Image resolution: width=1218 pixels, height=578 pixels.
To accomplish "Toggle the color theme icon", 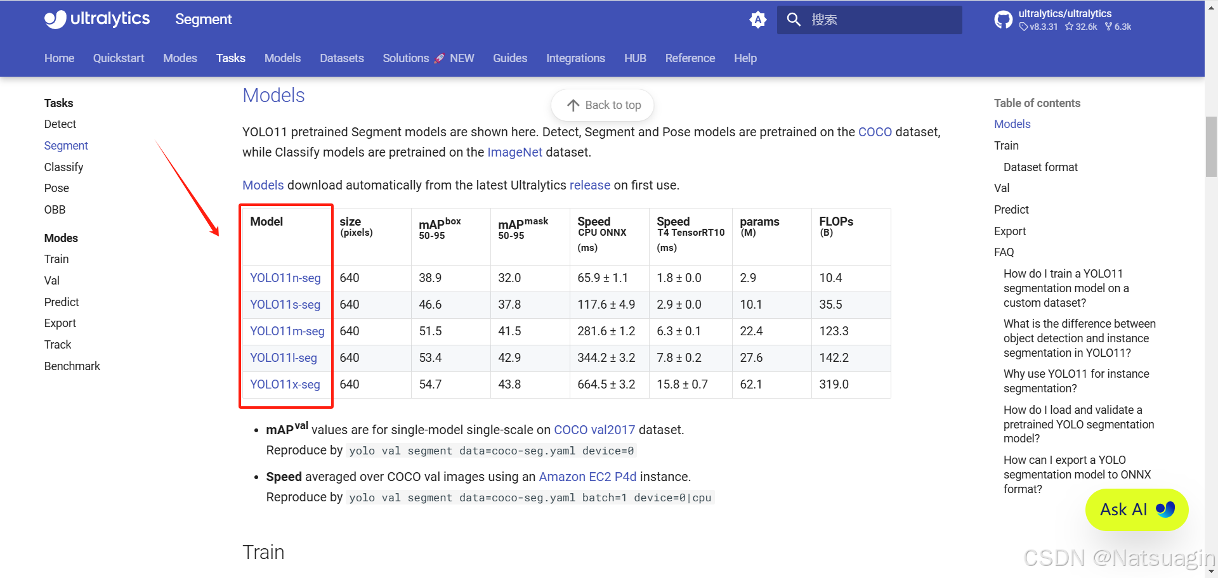I will 757,20.
